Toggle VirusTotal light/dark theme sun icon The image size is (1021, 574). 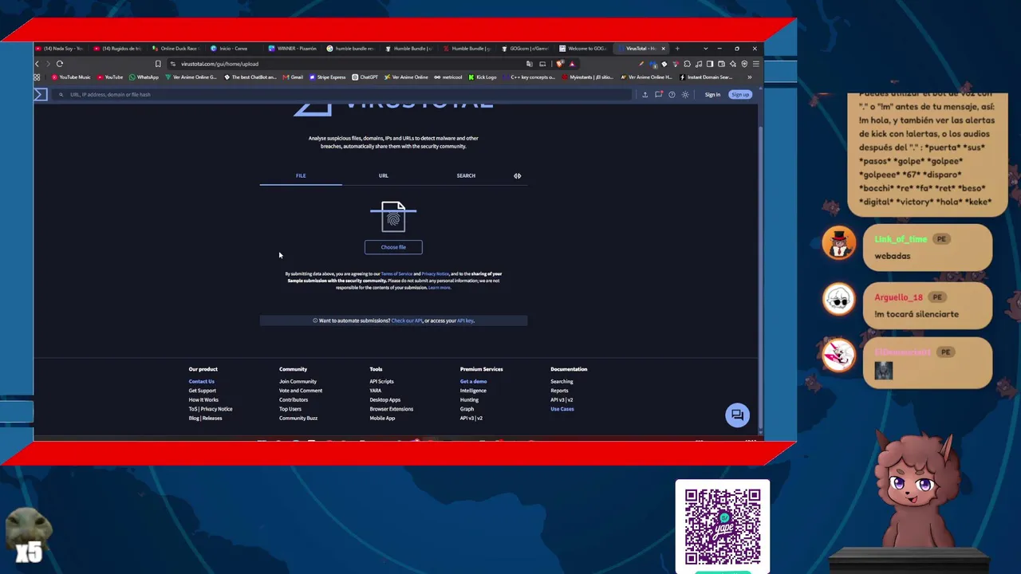point(684,95)
